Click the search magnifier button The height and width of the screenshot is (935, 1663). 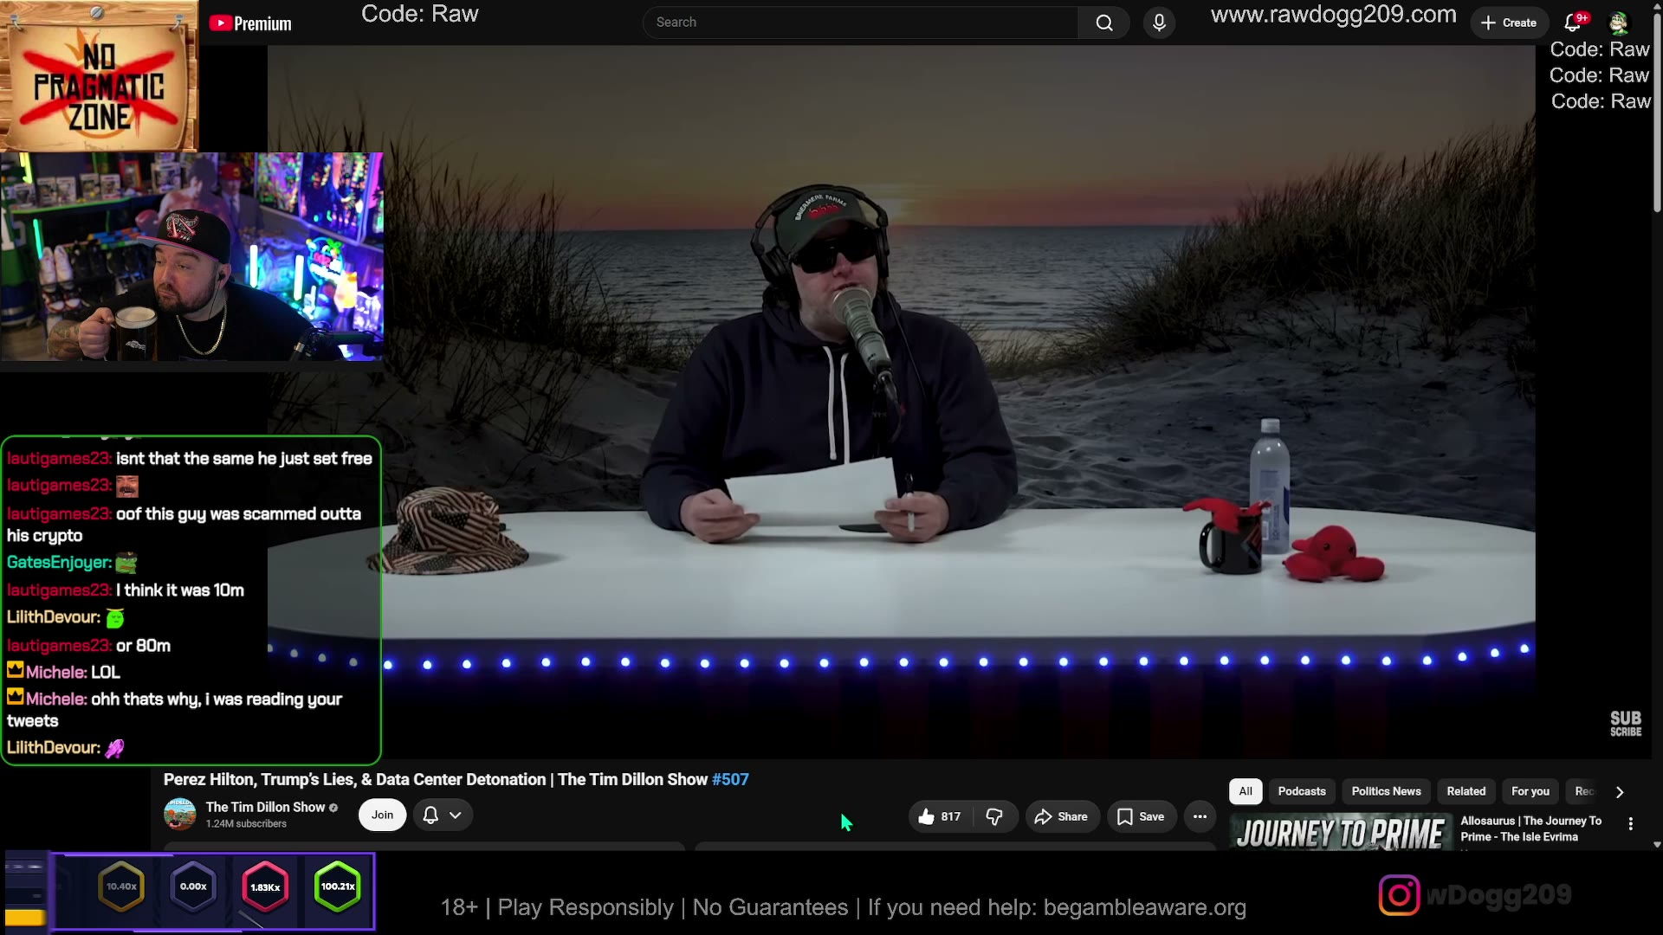[1103, 23]
